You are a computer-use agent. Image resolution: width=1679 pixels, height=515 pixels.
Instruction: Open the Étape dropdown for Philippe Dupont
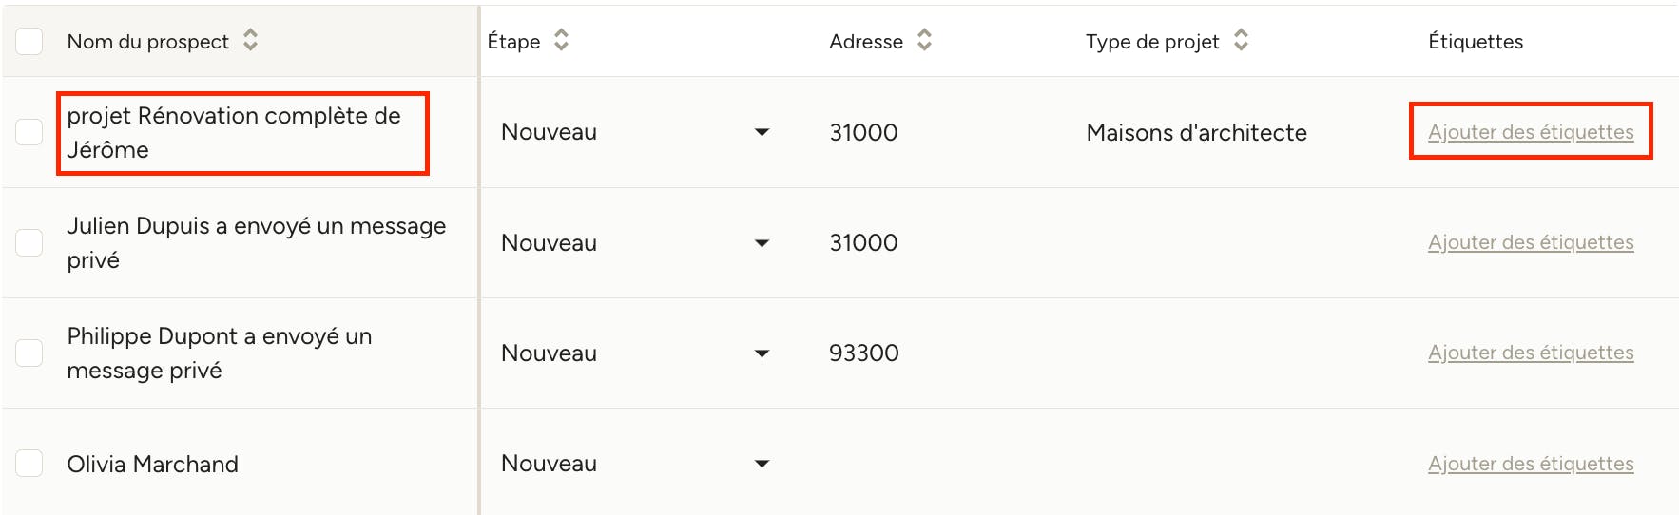click(x=635, y=353)
